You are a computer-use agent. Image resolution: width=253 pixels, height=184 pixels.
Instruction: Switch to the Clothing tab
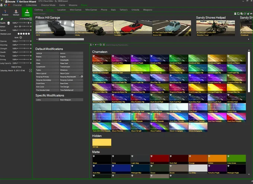click(39, 10)
